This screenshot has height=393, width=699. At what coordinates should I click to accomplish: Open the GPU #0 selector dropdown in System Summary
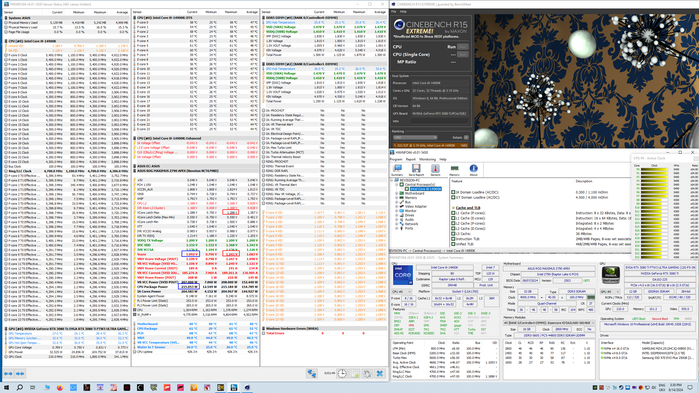coord(610,292)
